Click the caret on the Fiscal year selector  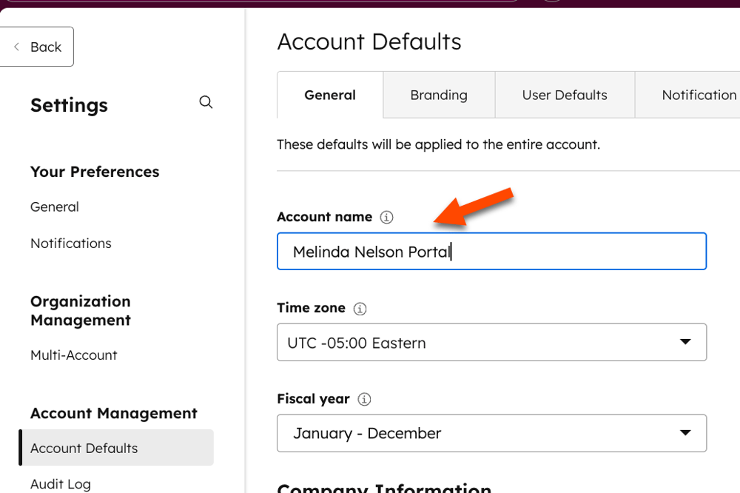[x=687, y=433]
